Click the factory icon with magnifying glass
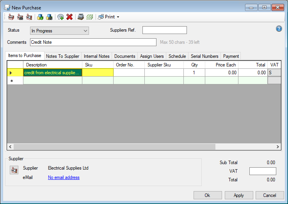The width and height of the screenshot is (288, 204). point(29,17)
